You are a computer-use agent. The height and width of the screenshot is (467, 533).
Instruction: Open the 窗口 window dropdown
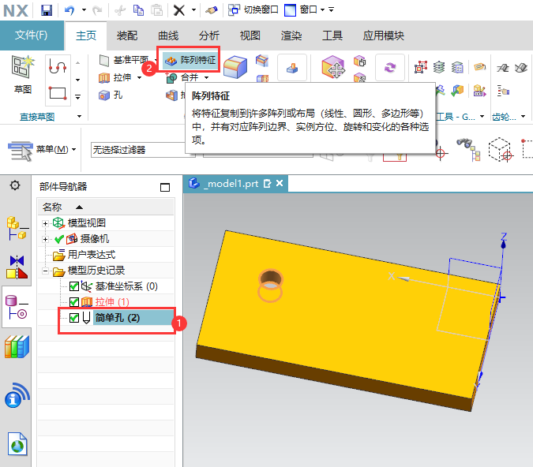click(323, 9)
